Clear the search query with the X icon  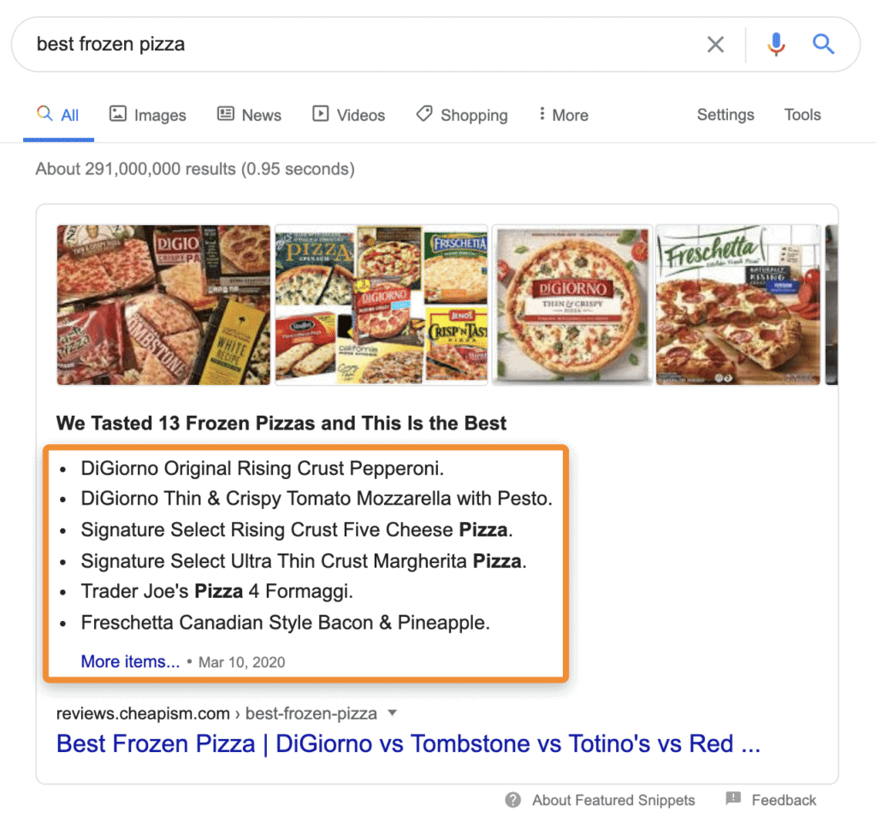point(715,44)
